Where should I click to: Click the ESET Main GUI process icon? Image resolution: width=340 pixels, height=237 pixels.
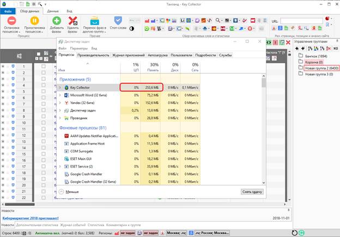pos(66,159)
